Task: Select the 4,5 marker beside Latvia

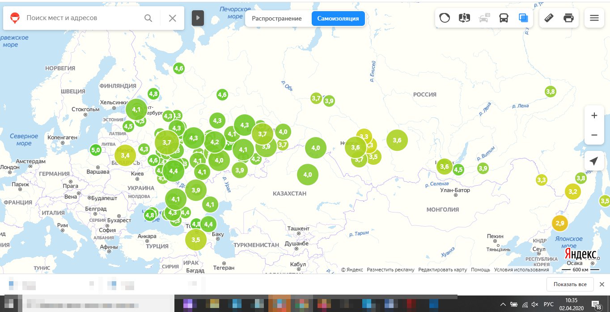Action: point(128,126)
